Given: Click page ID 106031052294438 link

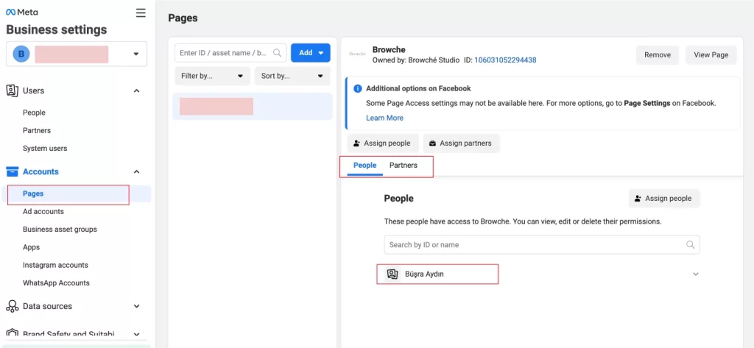Looking at the screenshot, I should coord(505,60).
